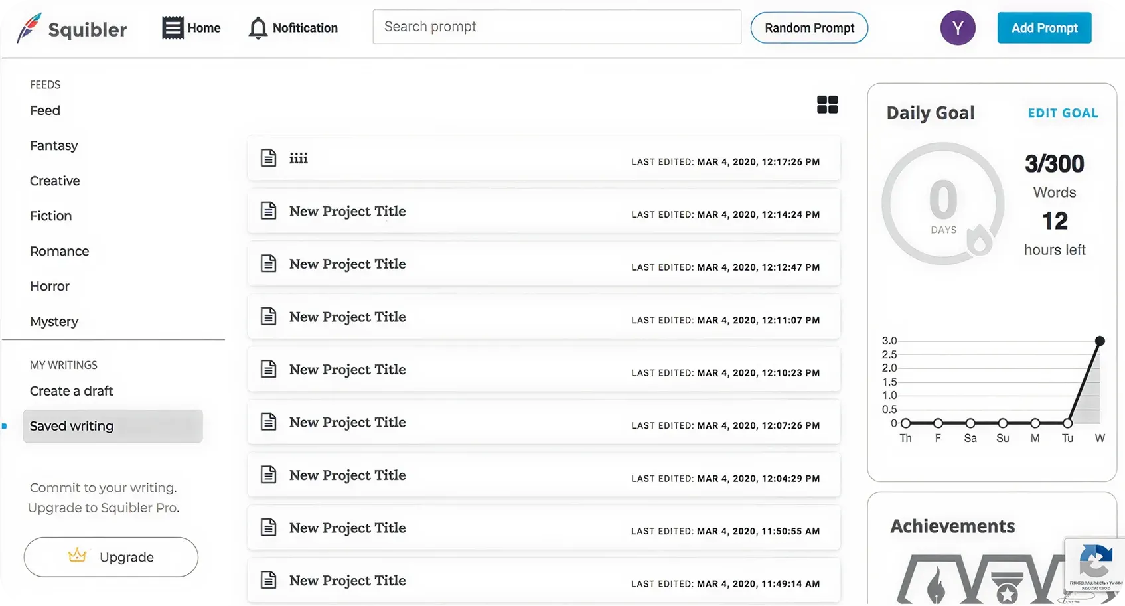Open the Horror feed
The height and width of the screenshot is (606, 1125).
[x=50, y=286]
